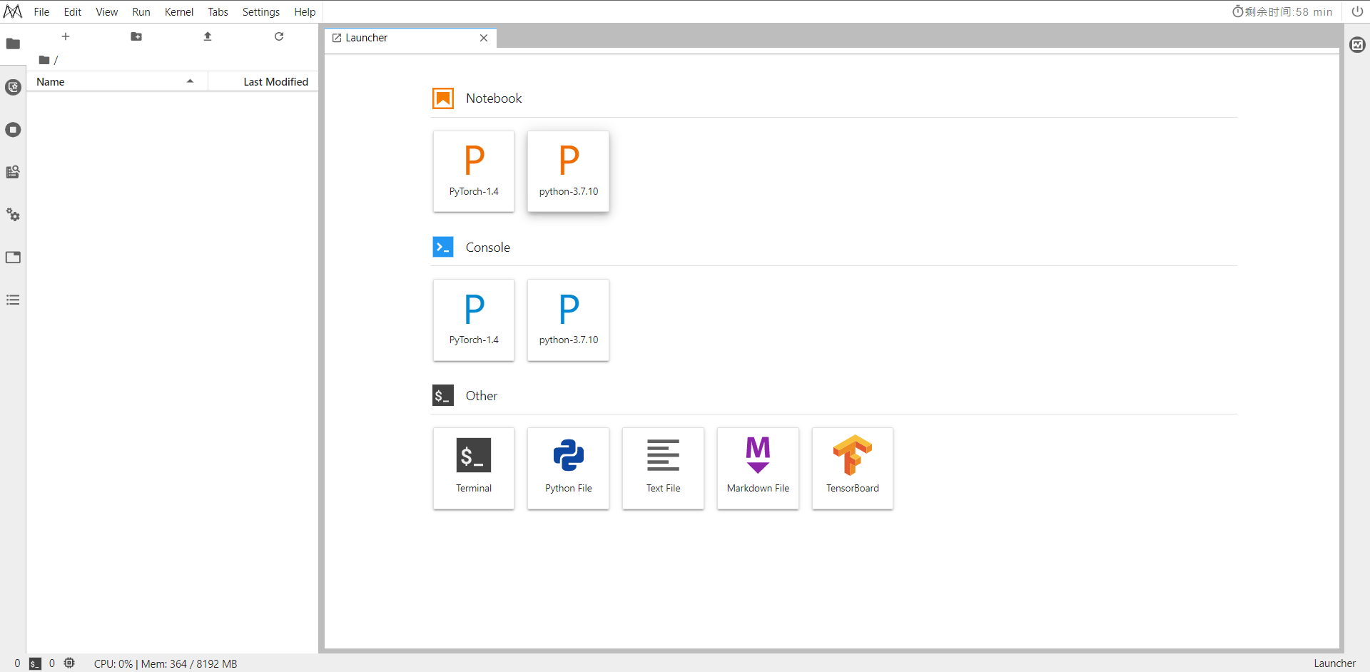Launch a python-3.7.10 notebook
Image resolution: width=1370 pixels, height=672 pixels.
tap(569, 171)
